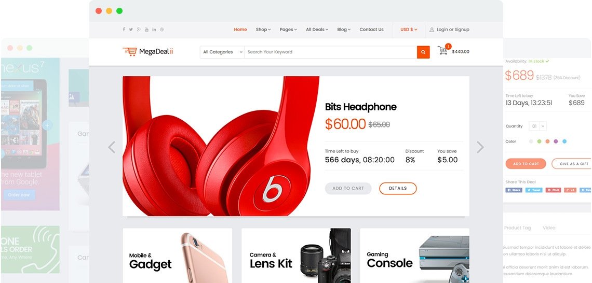Click the Details button for Bits Headphone
Viewport: 592px width, 283px height.
[x=398, y=189]
